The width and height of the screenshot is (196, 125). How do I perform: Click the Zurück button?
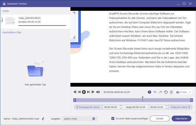pos(160,119)
